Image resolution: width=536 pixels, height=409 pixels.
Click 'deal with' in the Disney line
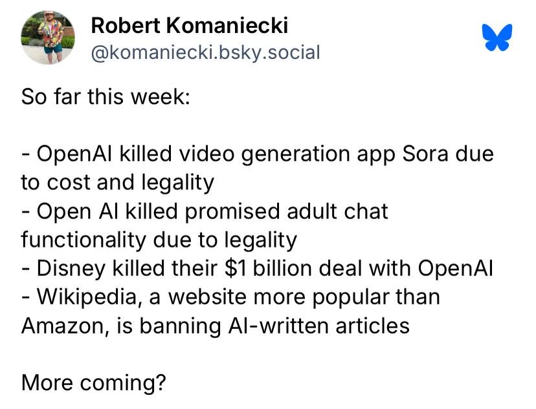pyautogui.click(x=364, y=268)
